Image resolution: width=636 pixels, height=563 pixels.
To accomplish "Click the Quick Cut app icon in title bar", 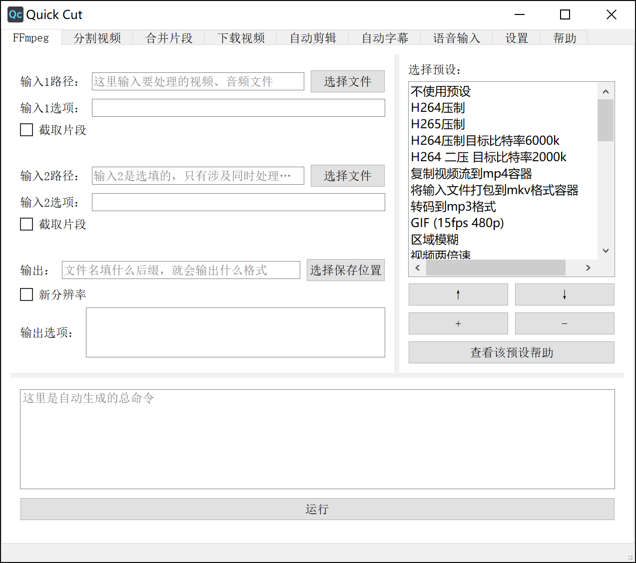I will (14, 14).
